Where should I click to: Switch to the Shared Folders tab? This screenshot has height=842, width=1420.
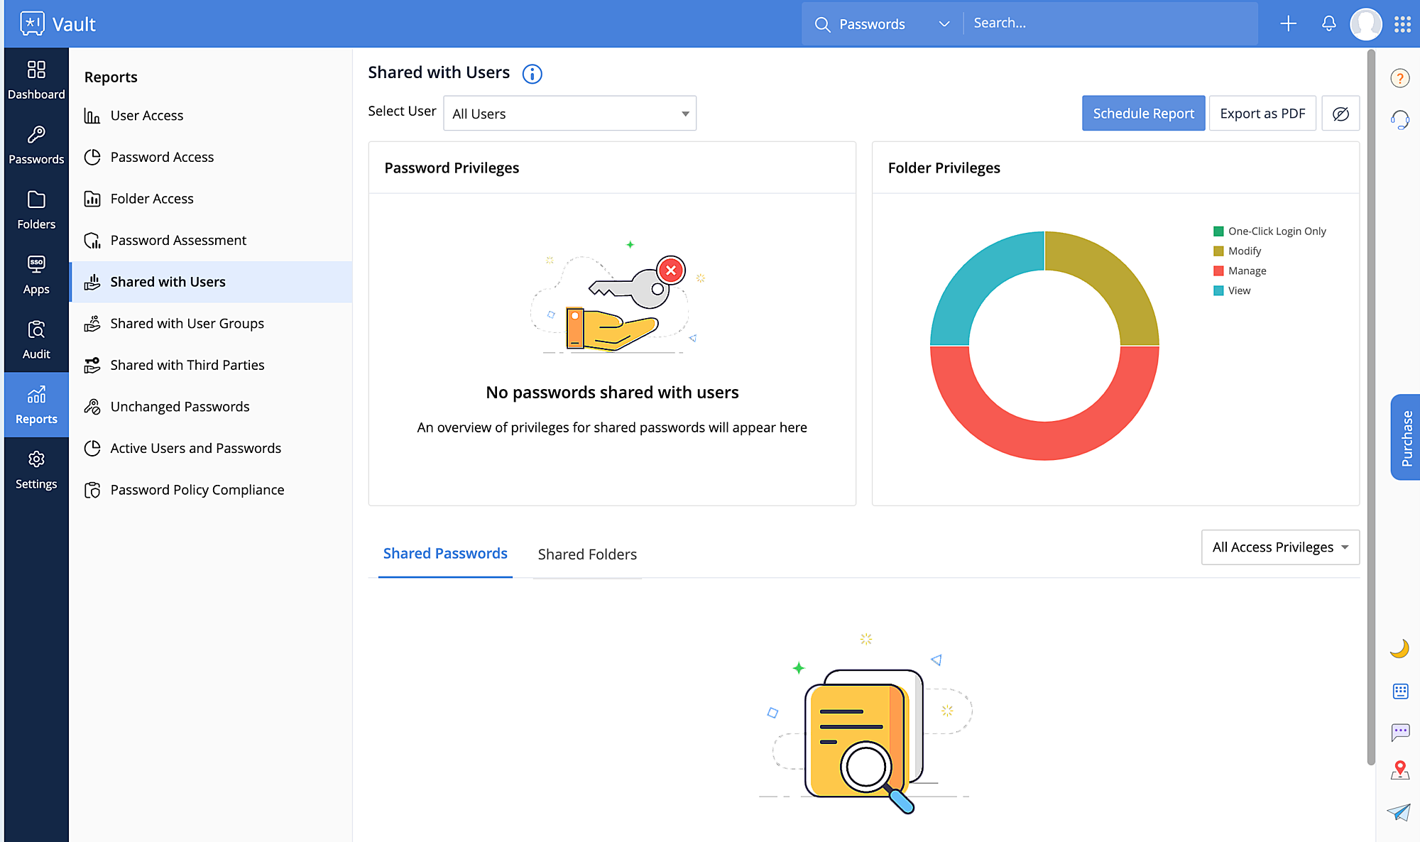click(x=586, y=554)
